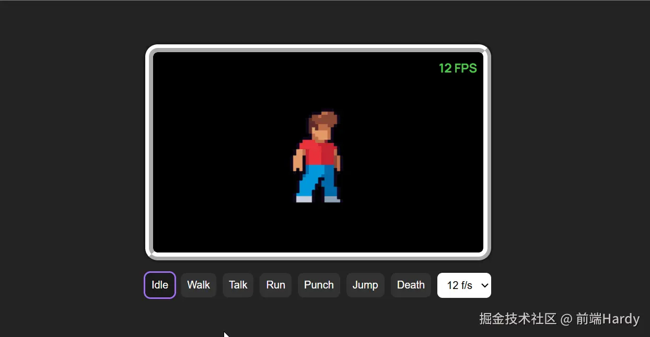
Task: Play the Talk animation
Action: point(238,285)
